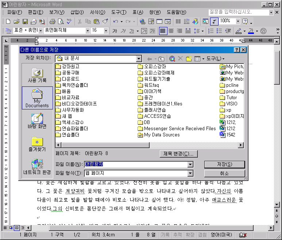This screenshot has width=282, height=240.
Task: Toggle Underline formatting button
Action: (x=132, y=31)
